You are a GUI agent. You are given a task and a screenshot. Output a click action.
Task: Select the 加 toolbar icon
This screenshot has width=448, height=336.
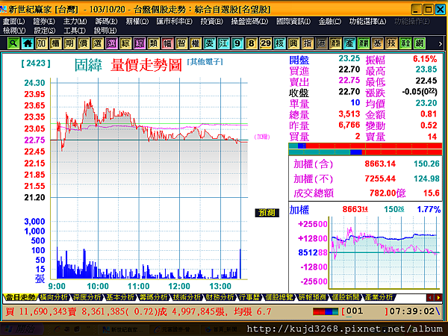tap(41, 43)
